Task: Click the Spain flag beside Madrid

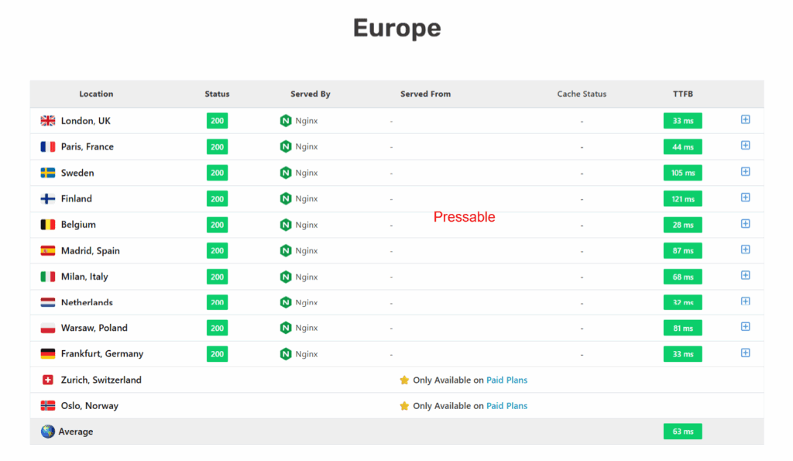Action: tap(47, 250)
